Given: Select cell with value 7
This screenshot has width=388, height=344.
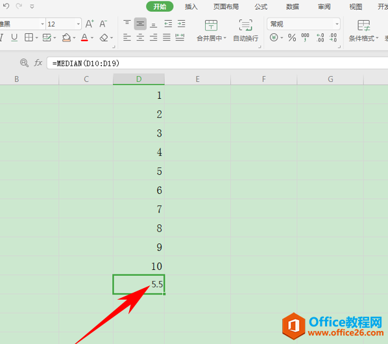Looking at the screenshot, I should click(x=139, y=209).
